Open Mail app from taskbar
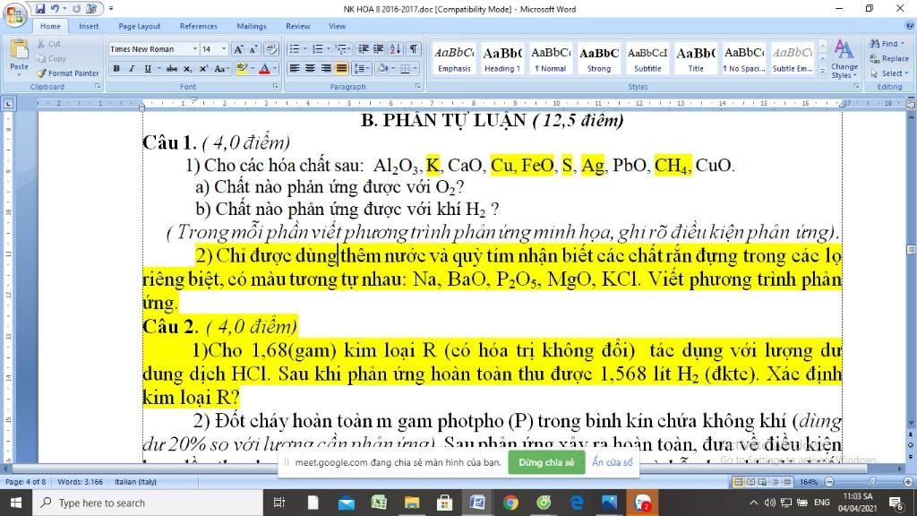 click(x=347, y=503)
